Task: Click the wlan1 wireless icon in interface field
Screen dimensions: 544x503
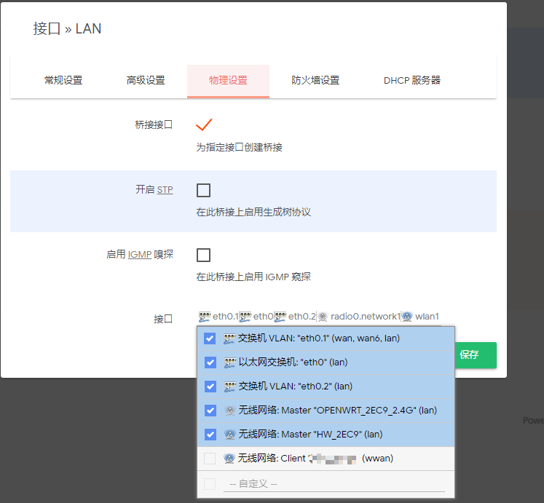Action: tap(407, 317)
